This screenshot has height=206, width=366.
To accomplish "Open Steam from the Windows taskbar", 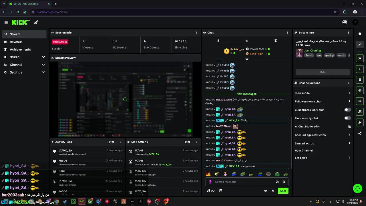I will tap(65, 202).
